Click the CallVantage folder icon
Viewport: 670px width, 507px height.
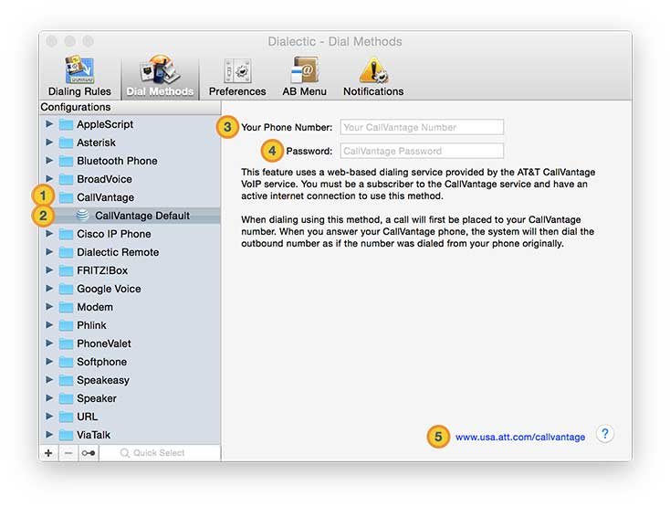[x=66, y=197]
